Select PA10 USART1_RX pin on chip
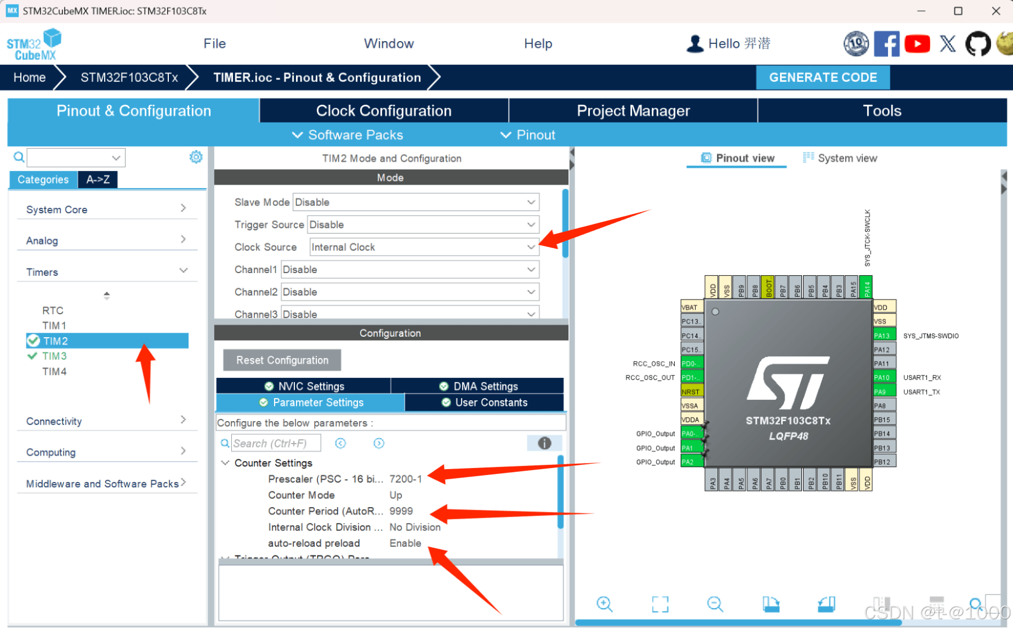This screenshot has height=630, width=1013. 884,377
